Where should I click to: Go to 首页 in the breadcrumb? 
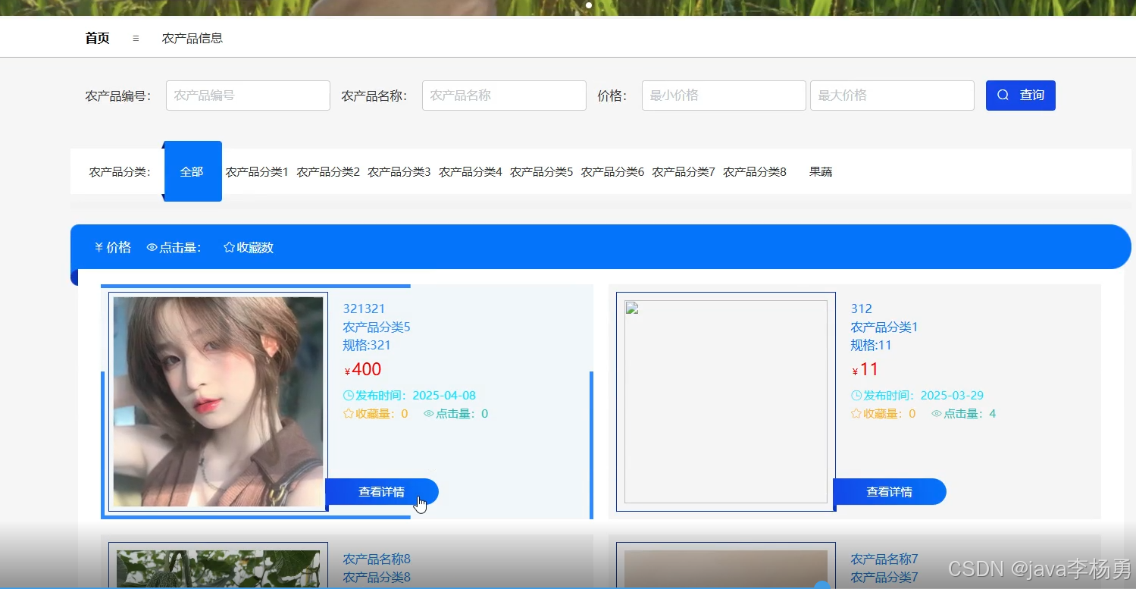click(97, 38)
